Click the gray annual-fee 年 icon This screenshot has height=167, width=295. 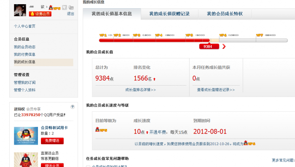click(64, 8)
